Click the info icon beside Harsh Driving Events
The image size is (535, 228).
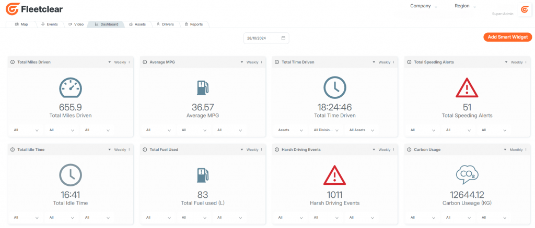[x=277, y=149]
